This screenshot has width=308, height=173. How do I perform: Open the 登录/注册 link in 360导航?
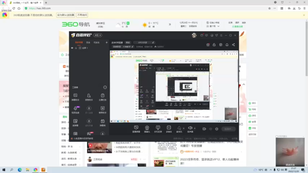click(x=237, y=26)
